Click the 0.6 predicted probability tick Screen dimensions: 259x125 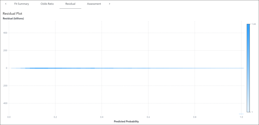148,117
